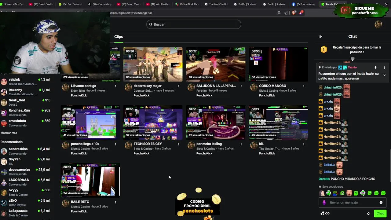The width and height of the screenshot is (391, 220).
Task: Open options menu for poncho llega a 10k clip
Action: coord(115,144)
